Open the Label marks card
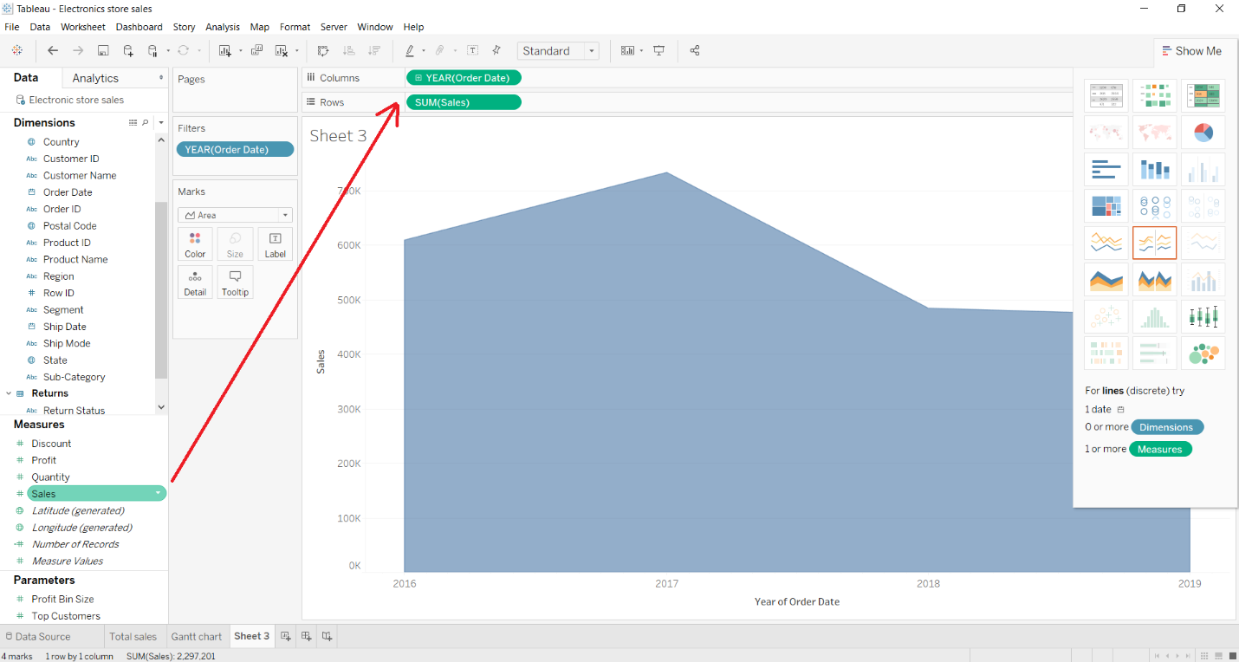Screen dimensions: 1239x662 tap(275, 244)
